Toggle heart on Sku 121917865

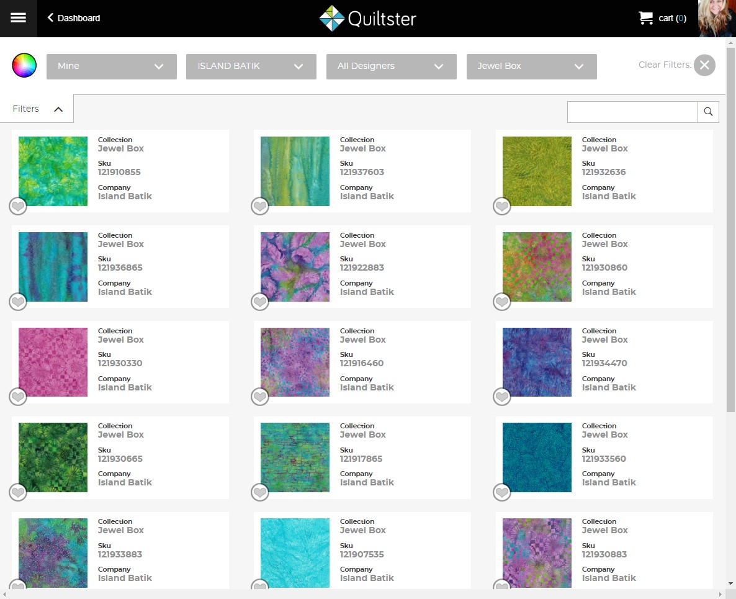pos(260,492)
